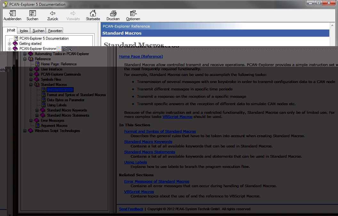Image resolution: width=338 pixels, height=216 pixels.
Task: Click the book icon beside Automating Tasks
Action: pyautogui.click(x=31, y=54)
